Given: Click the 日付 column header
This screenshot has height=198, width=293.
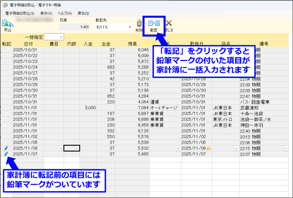Looking at the screenshot, I should coord(28,44).
